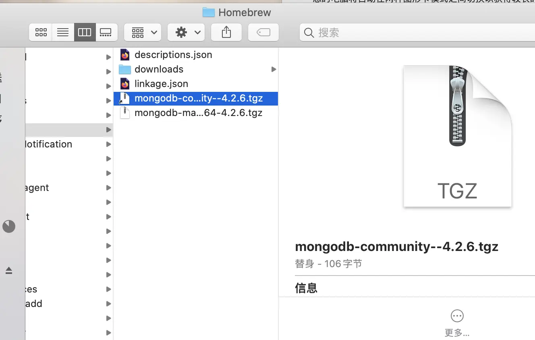Viewport: 535px width, 340px height.
Task: Click the disk progress pie icon in sidebar
Action: [x=9, y=226]
